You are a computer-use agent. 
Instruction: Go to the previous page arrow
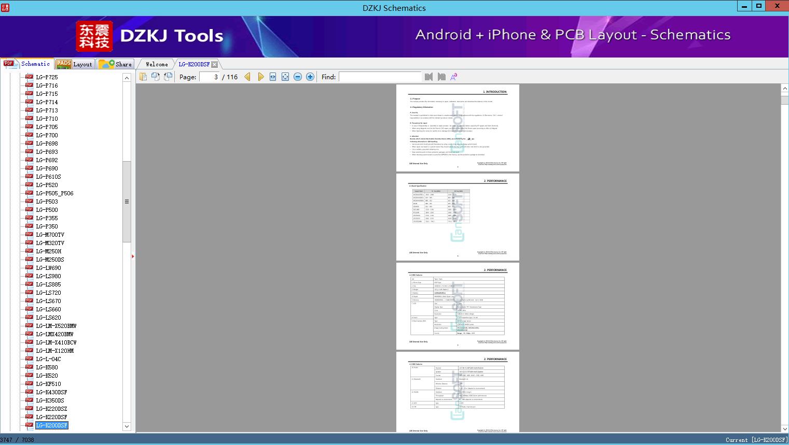247,77
